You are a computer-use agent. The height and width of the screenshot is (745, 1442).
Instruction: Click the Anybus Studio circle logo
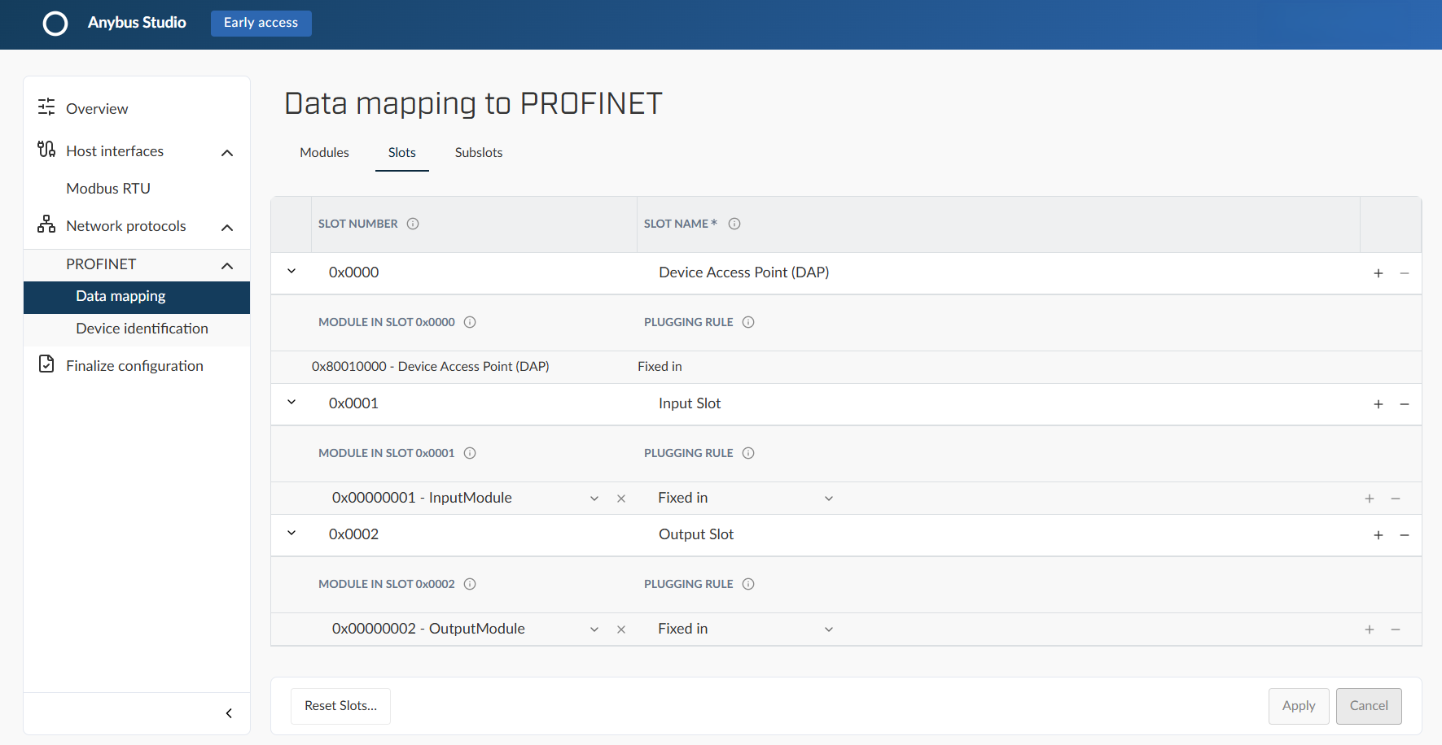(x=55, y=24)
